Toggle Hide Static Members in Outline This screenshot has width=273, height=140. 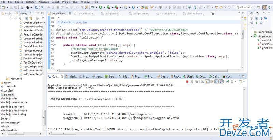(x=252, y=23)
